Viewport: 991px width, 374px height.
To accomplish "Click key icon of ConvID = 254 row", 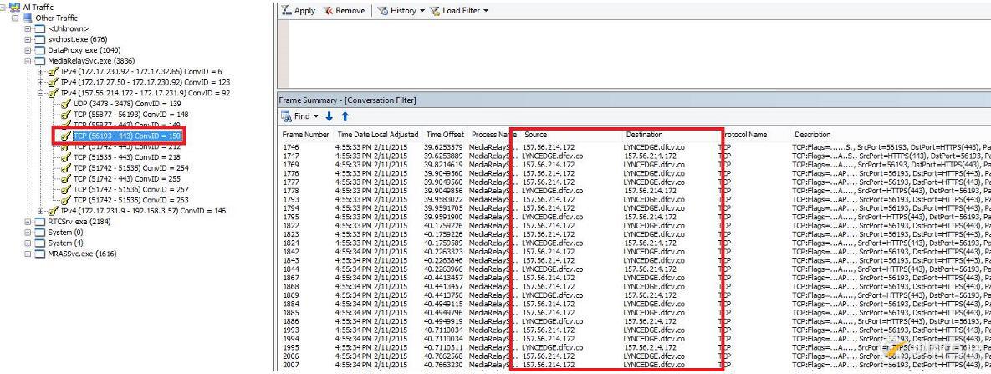I will pyautogui.click(x=66, y=167).
